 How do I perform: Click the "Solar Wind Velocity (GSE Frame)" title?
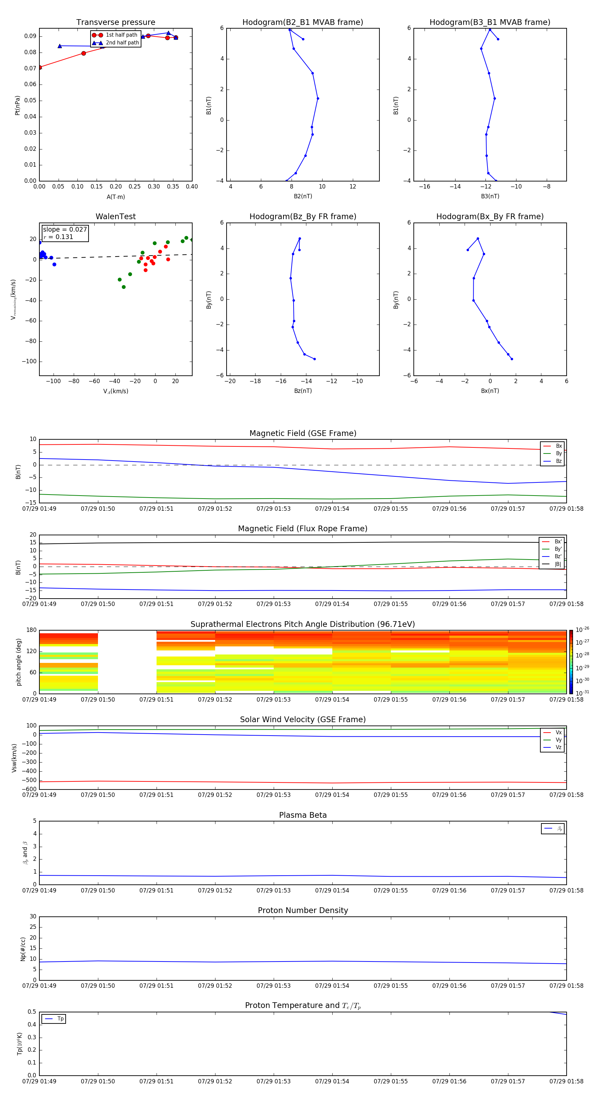(x=303, y=719)
